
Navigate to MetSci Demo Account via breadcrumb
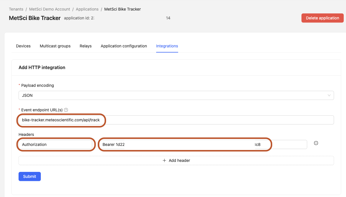[x=49, y=9]
